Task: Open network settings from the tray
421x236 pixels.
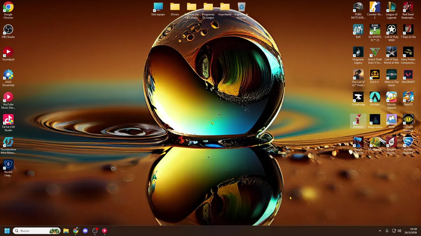Action: coord(394,231)
